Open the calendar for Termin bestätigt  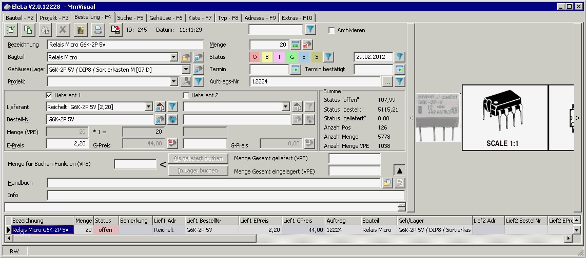400,69
